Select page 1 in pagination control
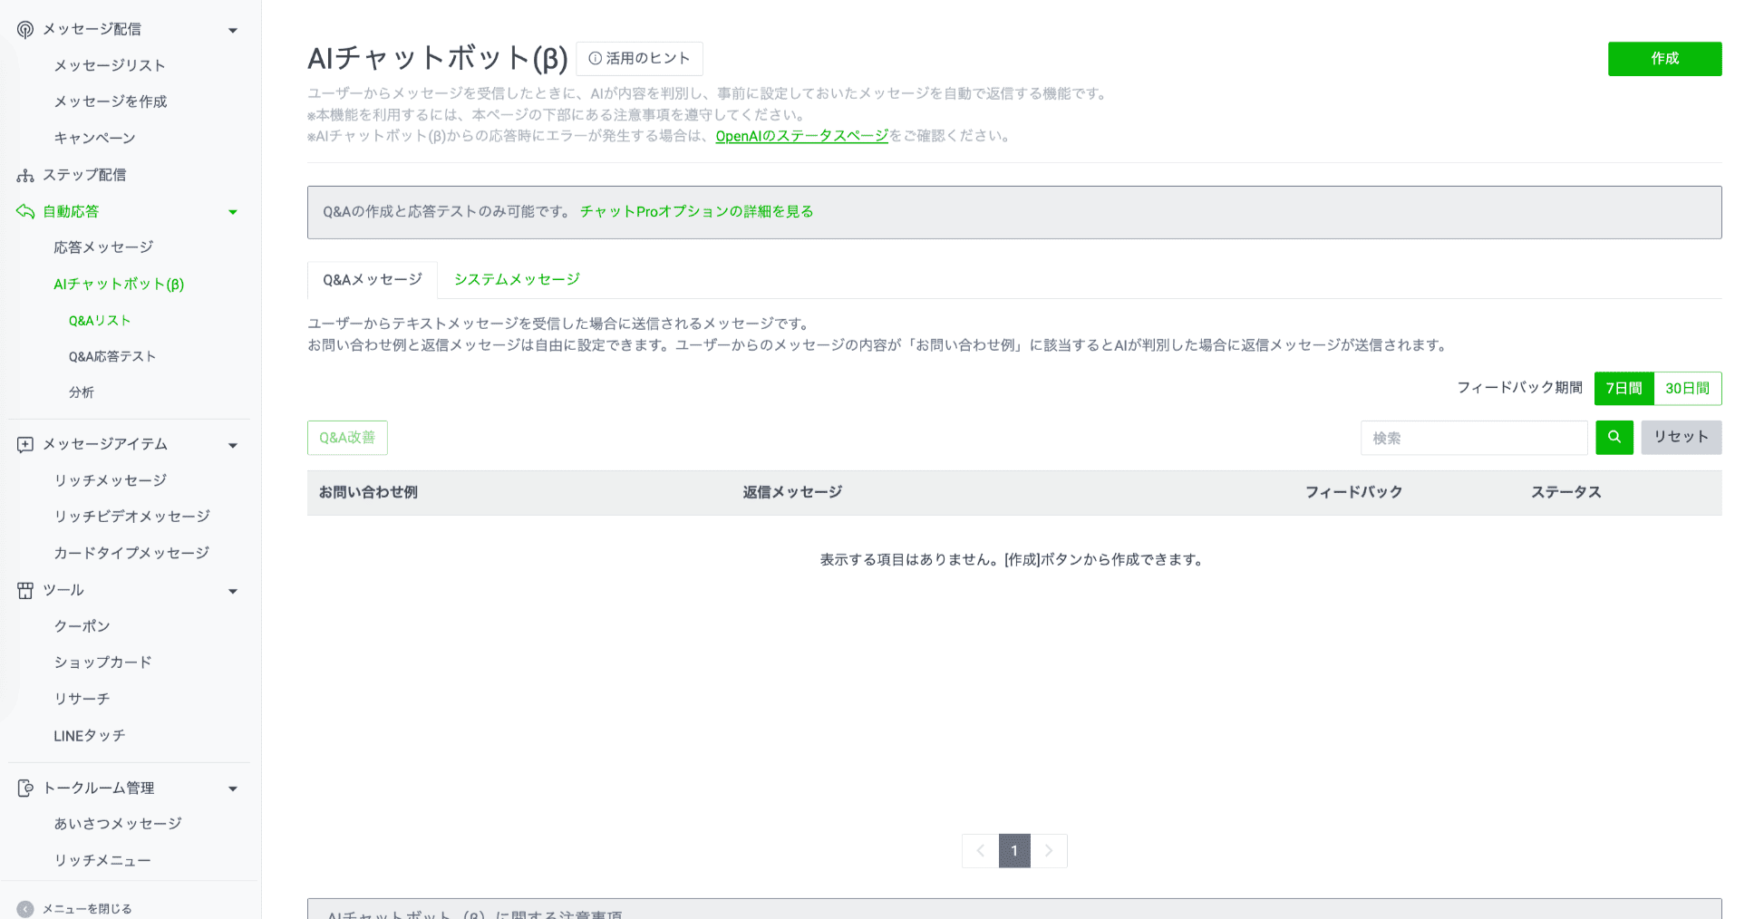 tap(1014, 851)
